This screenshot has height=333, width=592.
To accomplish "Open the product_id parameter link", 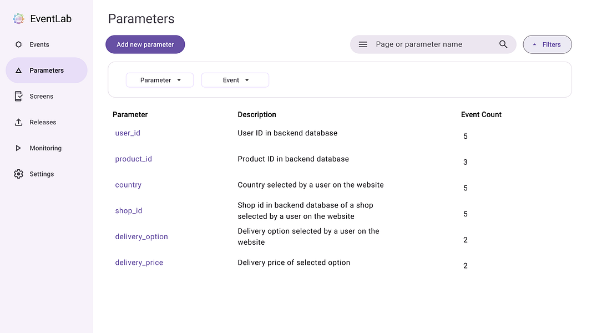I will coord(133,159).
